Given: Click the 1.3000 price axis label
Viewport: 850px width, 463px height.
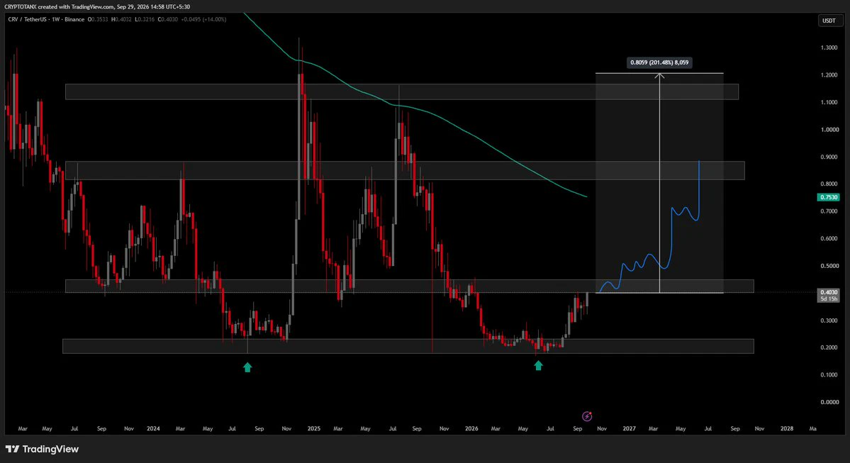Looking at the screenshot, I should 829,48.
